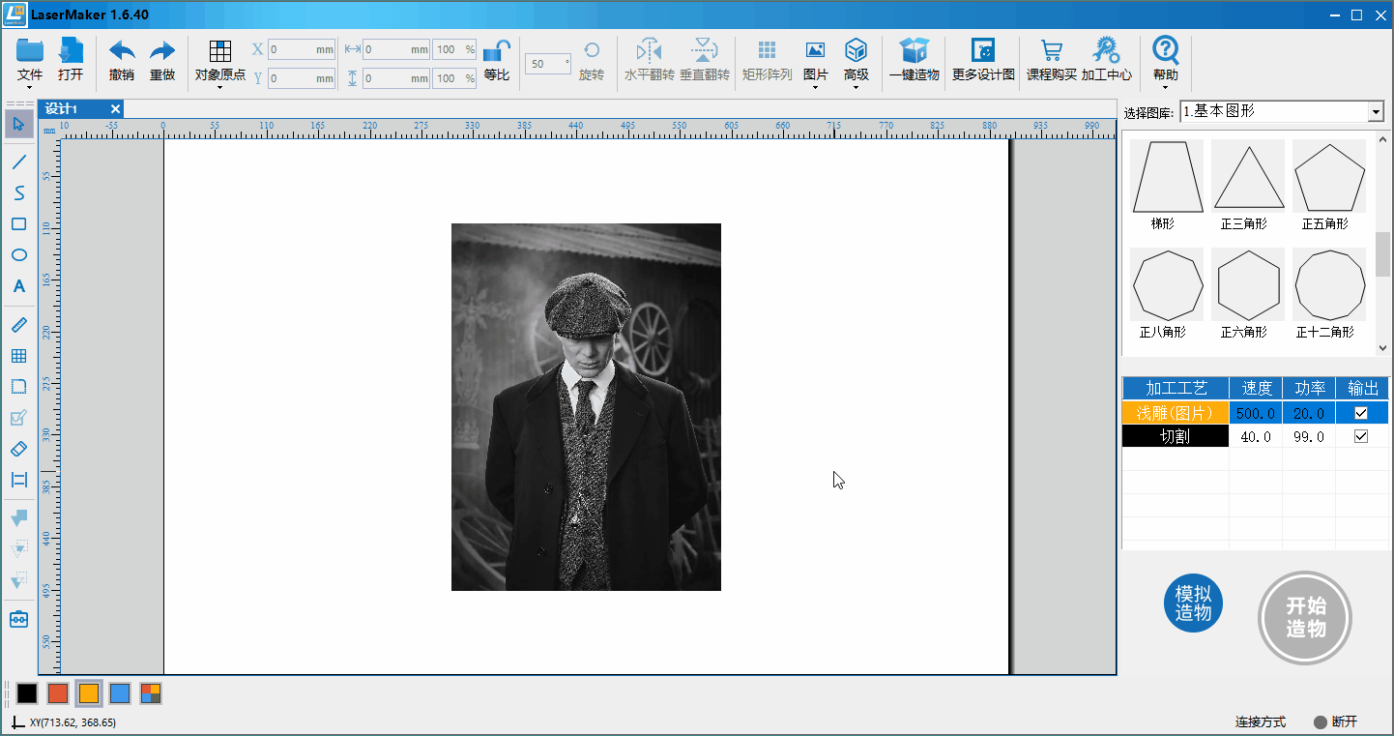
Task: Toggle output checkbox for 切割 row
Action: tap(1361, 436)
